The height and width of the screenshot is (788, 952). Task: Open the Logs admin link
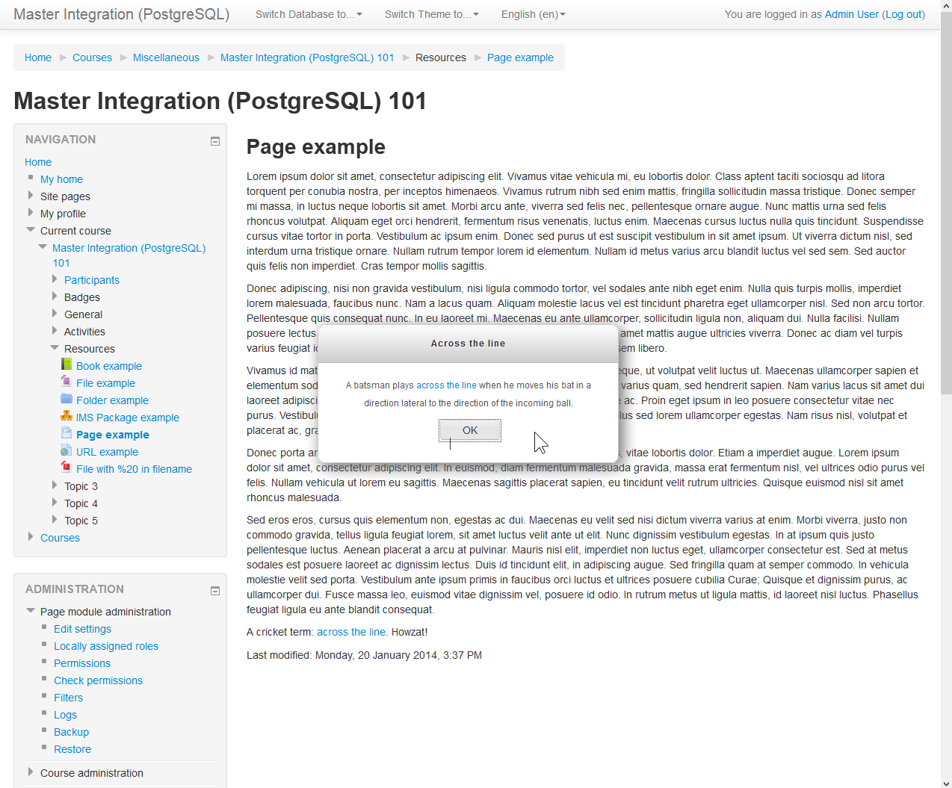click(65, 715)
